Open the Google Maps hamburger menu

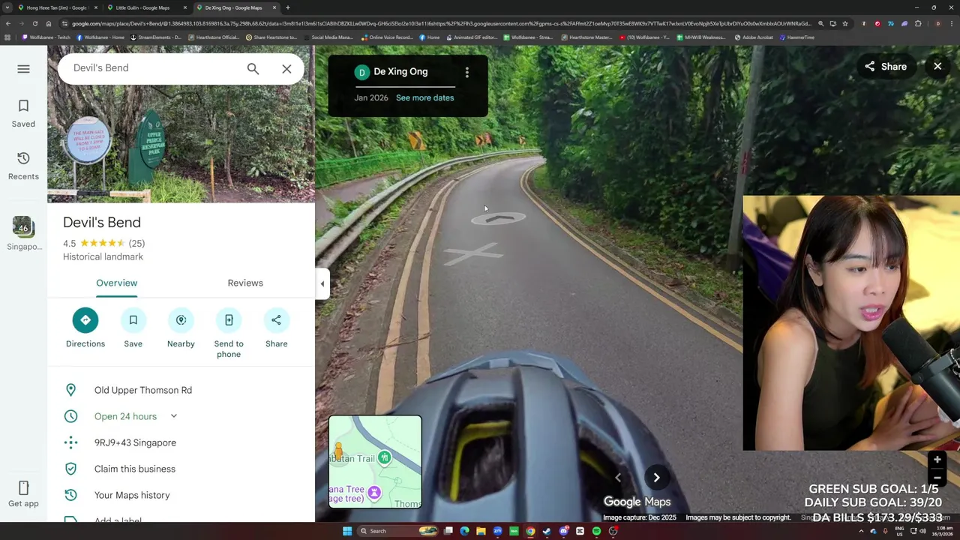click(x=23, y=69)
